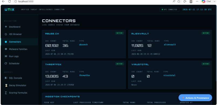This screenshot has width=217, height=105.
Task: Open the favorites list icon
Action: point(185,1)
